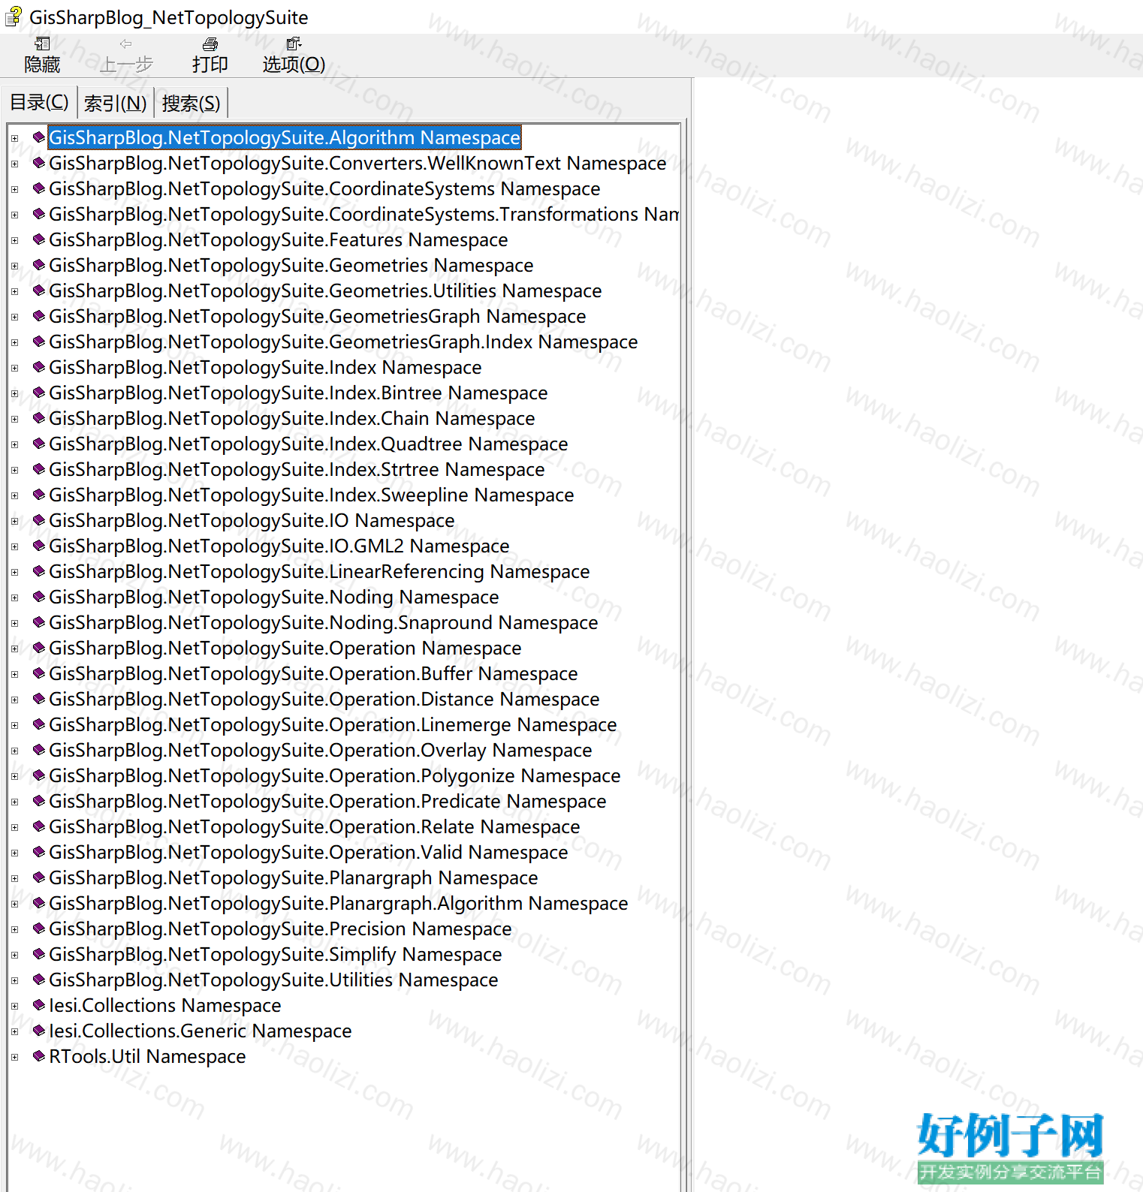
Task: Click the book icon for Operation.Valid Namespace
Action: [39, 852]
